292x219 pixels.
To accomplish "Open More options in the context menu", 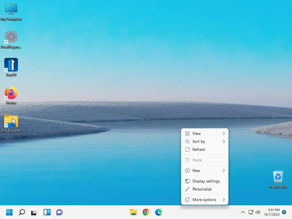I will 205,200.
